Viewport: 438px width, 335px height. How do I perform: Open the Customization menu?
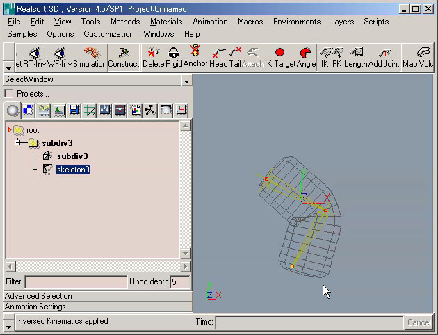pos(108,34)
